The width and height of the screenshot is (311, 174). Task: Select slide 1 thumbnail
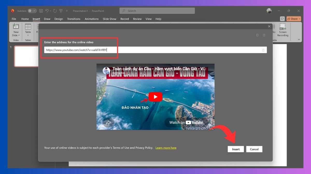coord(26,56)
